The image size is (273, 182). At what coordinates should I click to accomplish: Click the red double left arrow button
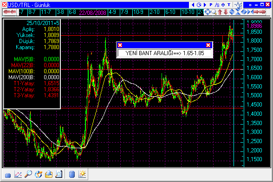click(x=7, y=12)
